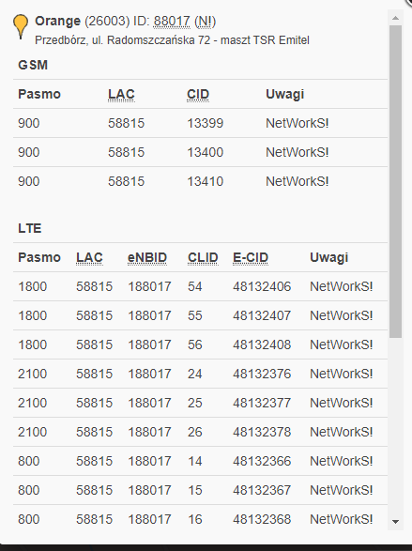Click the CID column header in GSM table
The height and width of the screenshot is (551, 412).
(x=198, y=94)
